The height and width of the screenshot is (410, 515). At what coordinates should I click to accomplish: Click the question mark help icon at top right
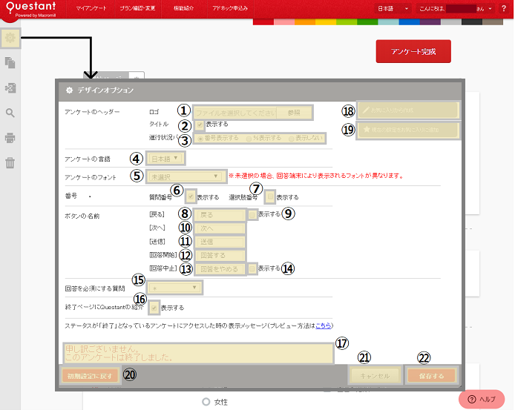pos(503,8)
